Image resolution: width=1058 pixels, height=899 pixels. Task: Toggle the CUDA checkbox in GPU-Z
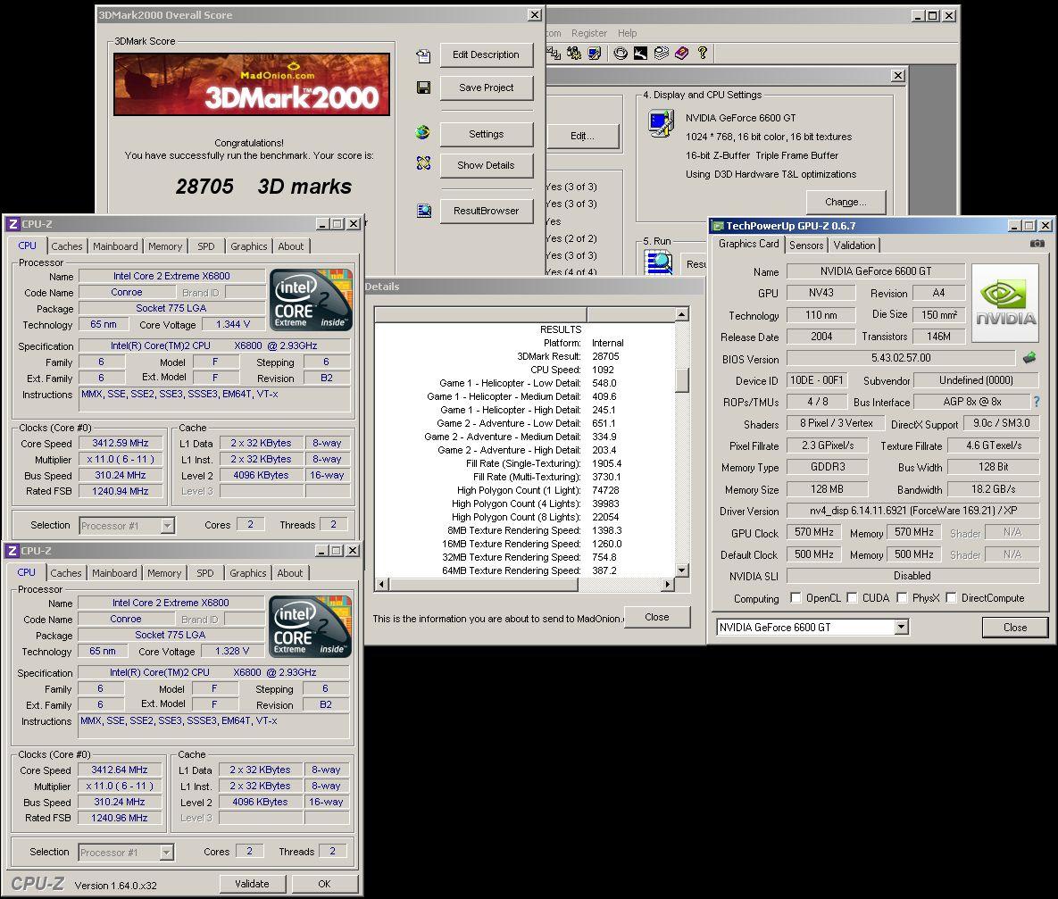pos(852,597)
